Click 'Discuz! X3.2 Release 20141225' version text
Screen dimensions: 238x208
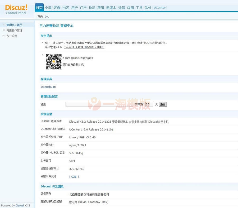[90, 122]
